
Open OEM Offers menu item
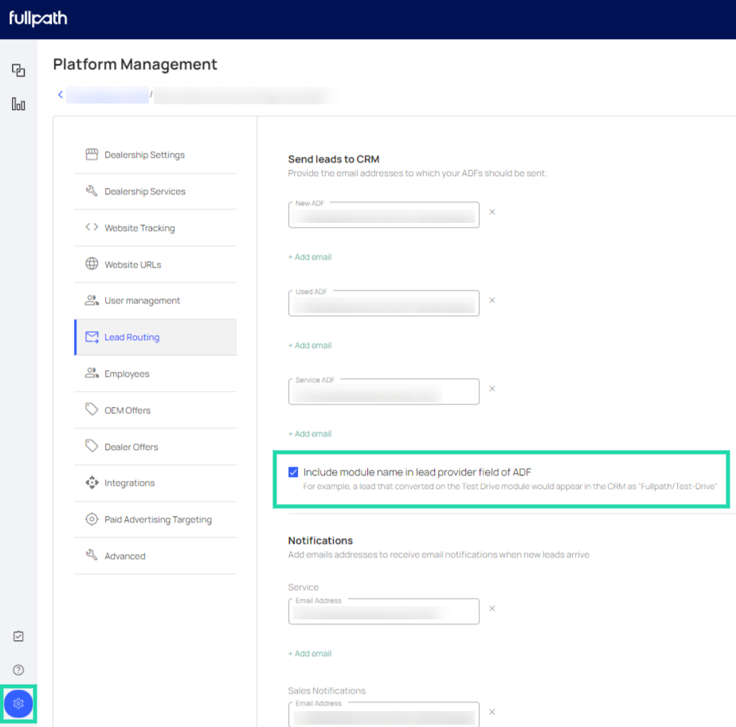(127, 410)
